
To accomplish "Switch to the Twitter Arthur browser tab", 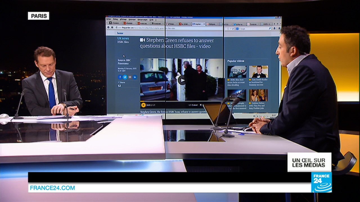I will (239, 24).
